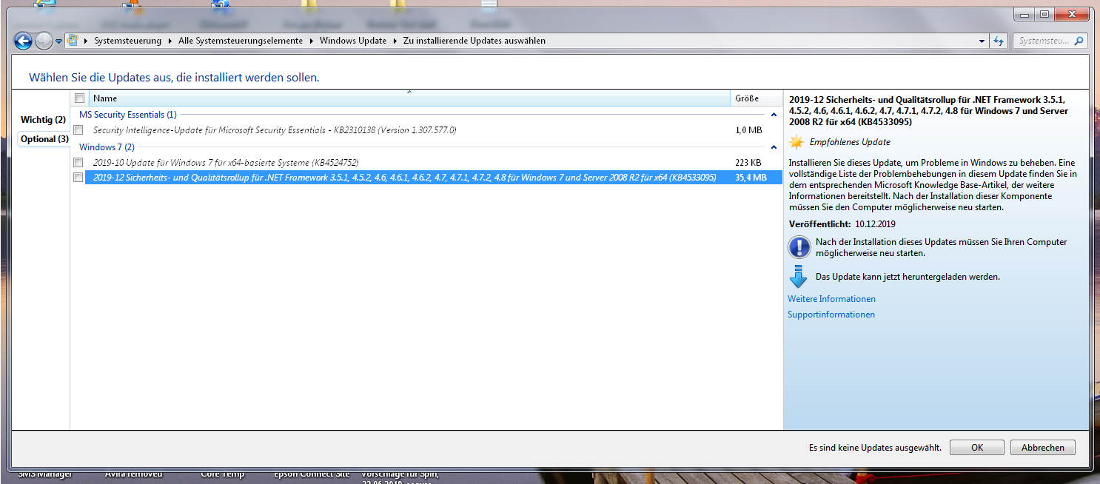
Task: Open dropdown arrow after Alle Systemsteuerungselemente
Action: point(311,41)
